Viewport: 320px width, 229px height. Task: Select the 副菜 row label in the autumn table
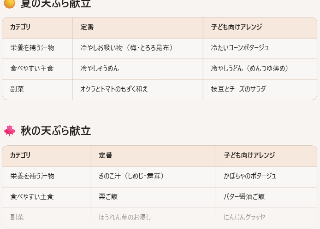tap(17, 217)
